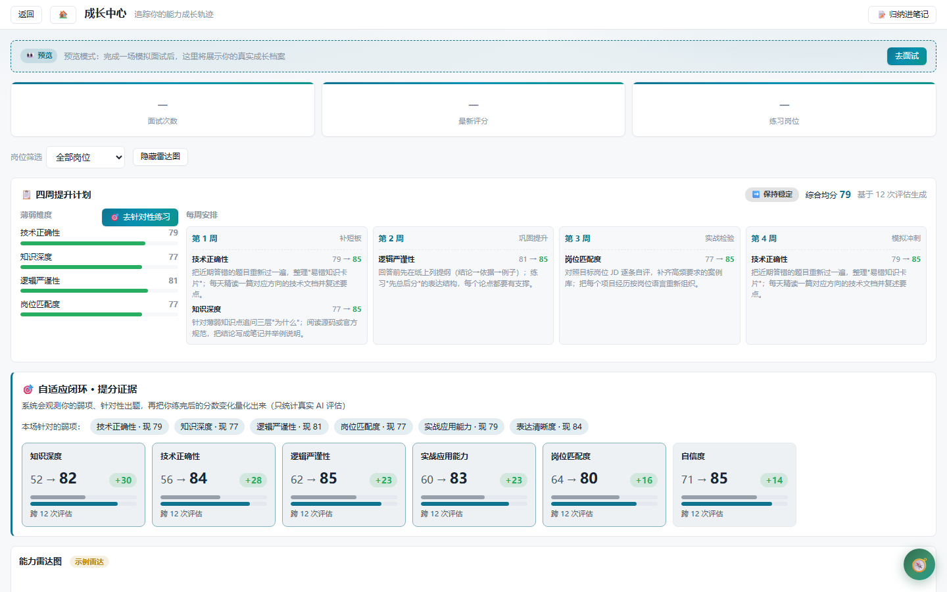Open 逻辑严谨性 62→85 evidence card
Screen dimensions: 947x592
pos(344,485)
